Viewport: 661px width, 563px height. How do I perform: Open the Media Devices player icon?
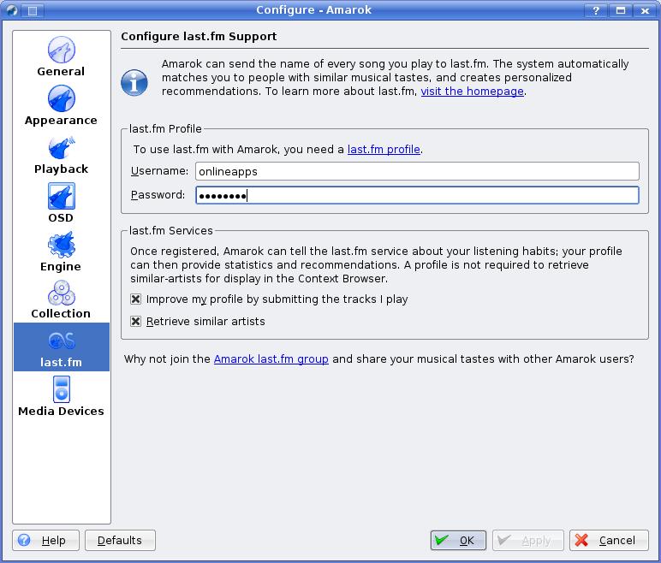(62, 390)
